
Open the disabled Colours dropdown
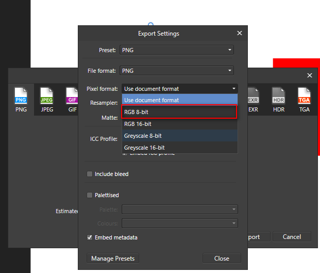pyautogui.click(x=180, y=223)
